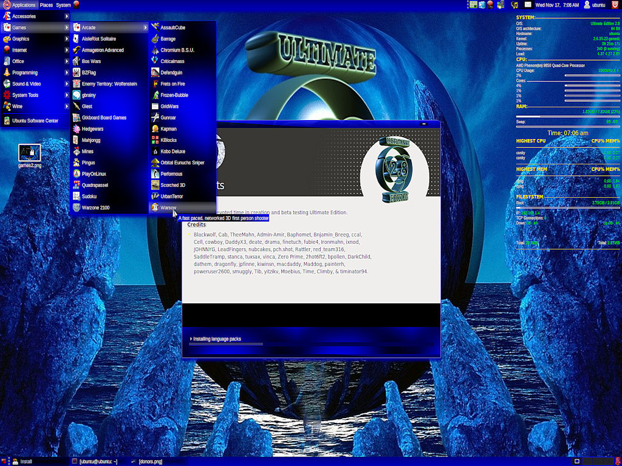622x466 pixels.
Task: Click the red power icon in top panel
Action: tap(614, 5)
